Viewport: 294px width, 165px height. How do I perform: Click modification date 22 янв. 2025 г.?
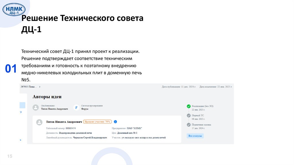click(x=225, y=87)
